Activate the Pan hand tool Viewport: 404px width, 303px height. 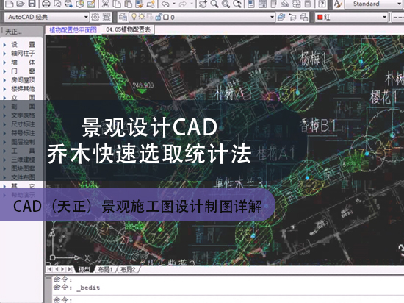pyautogui.click(x=203, y=4)
